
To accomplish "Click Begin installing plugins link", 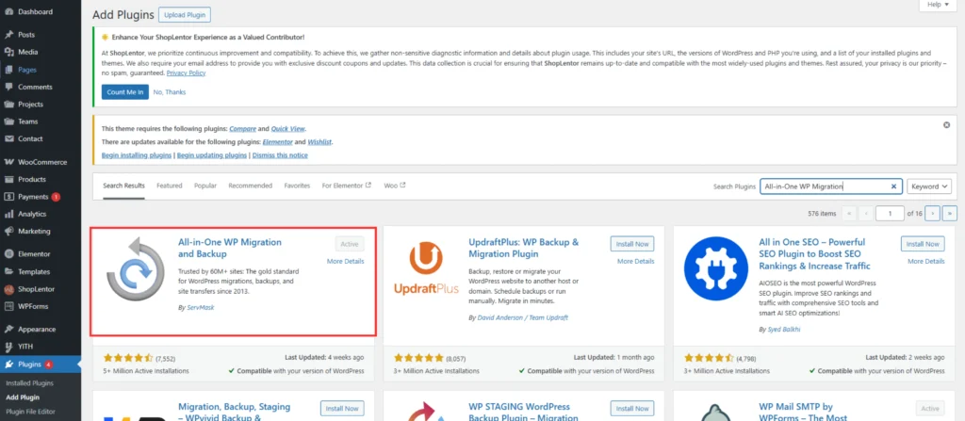I will click(136, 155).
